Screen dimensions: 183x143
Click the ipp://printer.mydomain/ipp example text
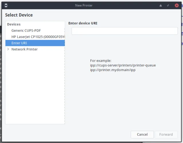pyautogui.click(x=113, y=70)
